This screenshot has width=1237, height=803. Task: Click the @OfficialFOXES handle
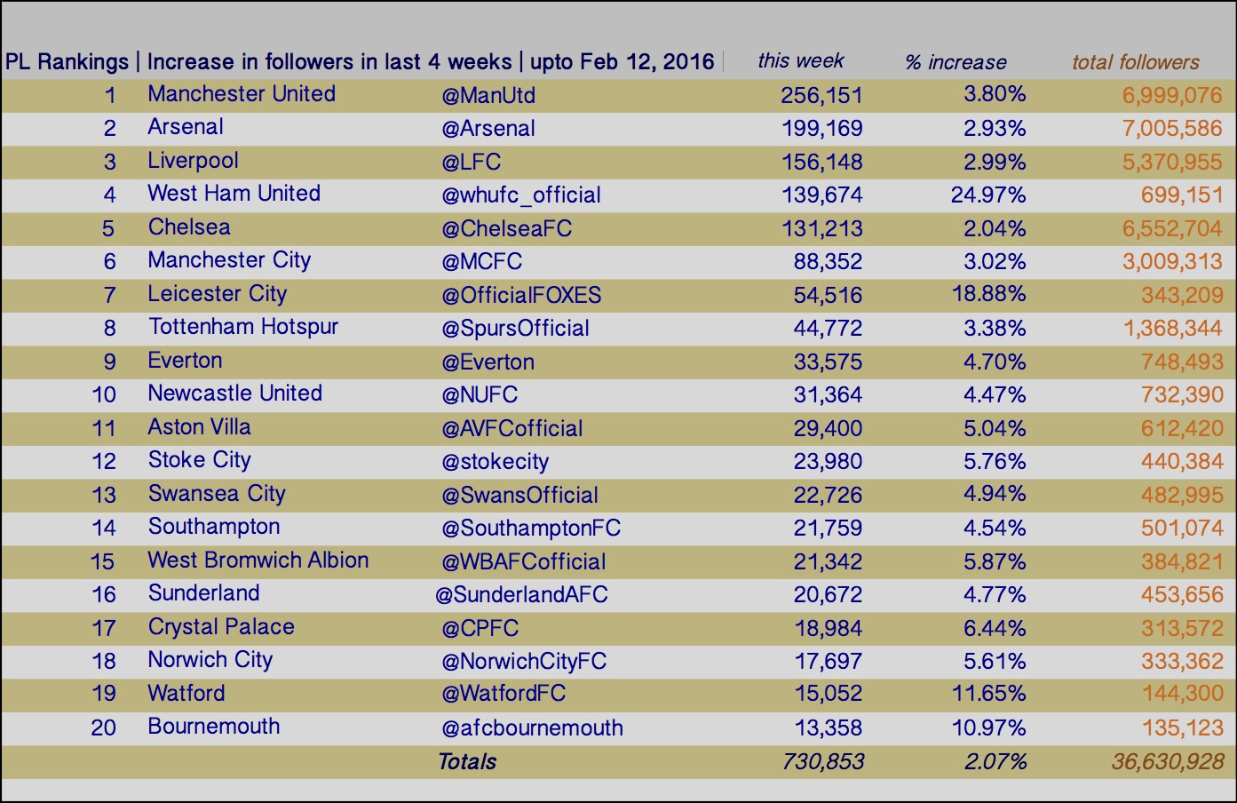pyautogui.click(x=521, y=295)
